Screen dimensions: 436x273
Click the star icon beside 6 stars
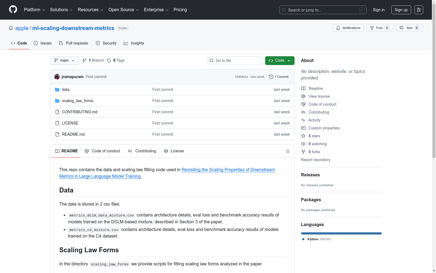point(303,136)
